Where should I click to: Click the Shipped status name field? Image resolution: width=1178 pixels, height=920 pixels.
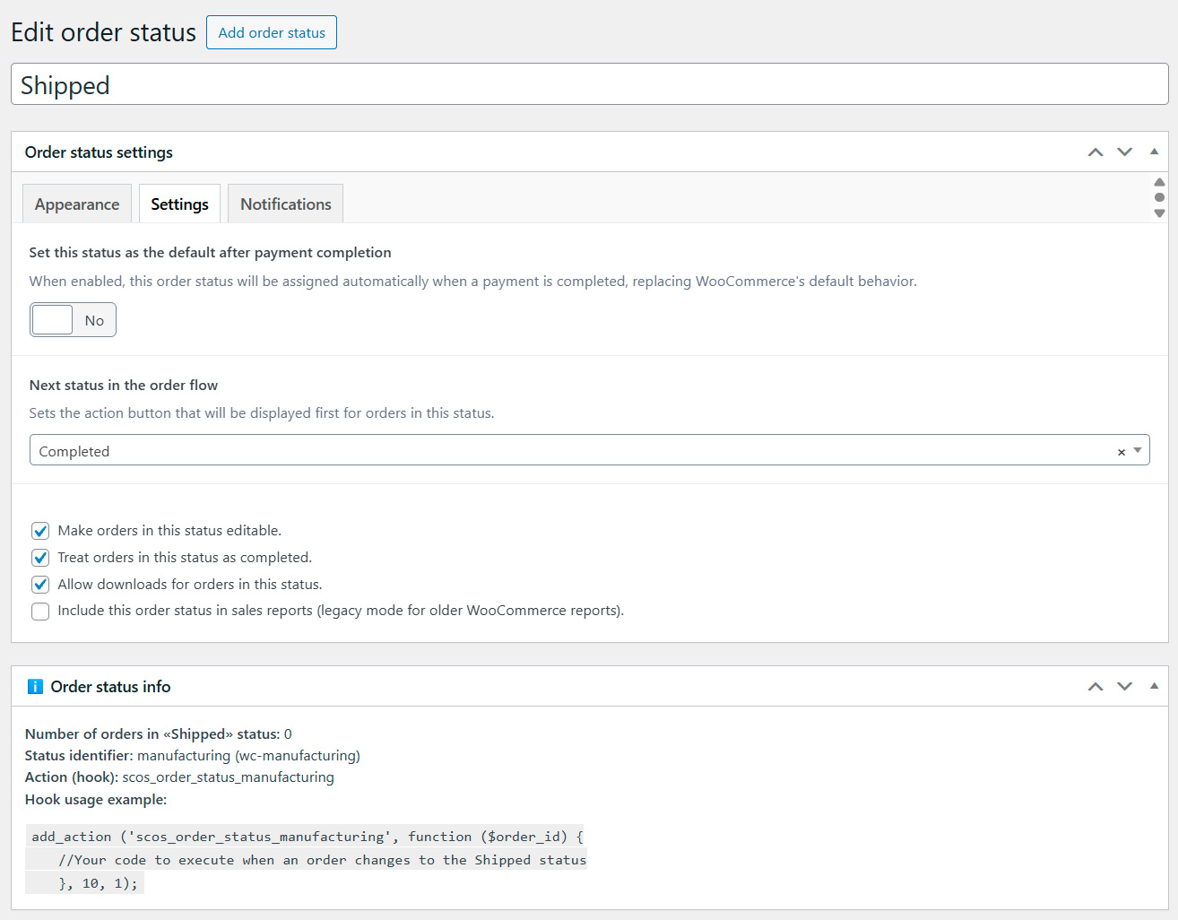click(x=589, y=84)
